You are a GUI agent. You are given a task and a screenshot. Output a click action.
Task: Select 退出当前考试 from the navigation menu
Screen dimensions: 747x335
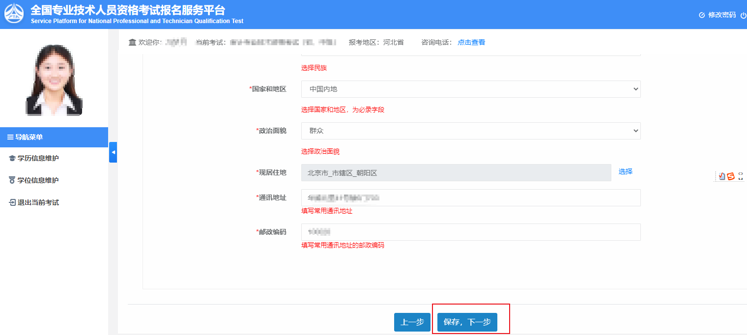(x=38, y=203)
